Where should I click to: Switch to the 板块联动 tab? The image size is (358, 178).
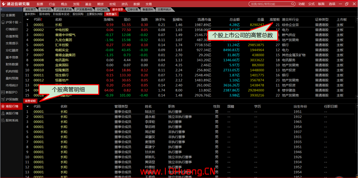[45, 10]
